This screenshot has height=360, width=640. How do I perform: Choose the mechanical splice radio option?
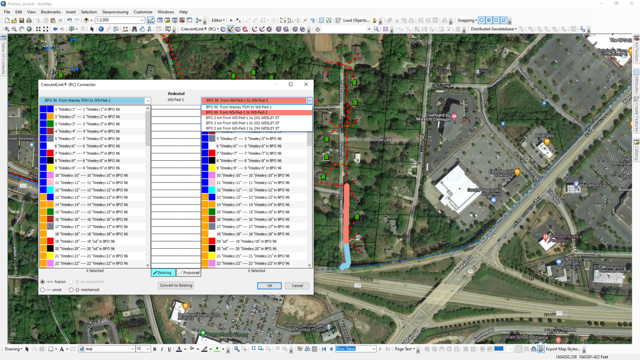[71, 290]
